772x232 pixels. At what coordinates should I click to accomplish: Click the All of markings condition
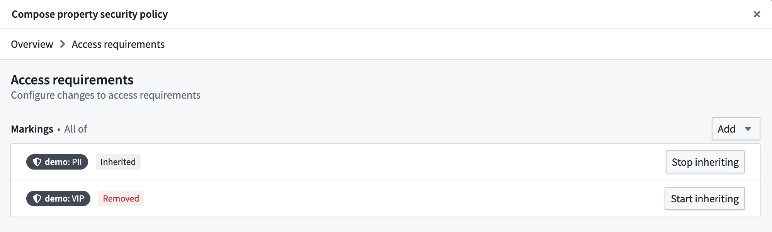pyautogui.click(x=76, y=129)
